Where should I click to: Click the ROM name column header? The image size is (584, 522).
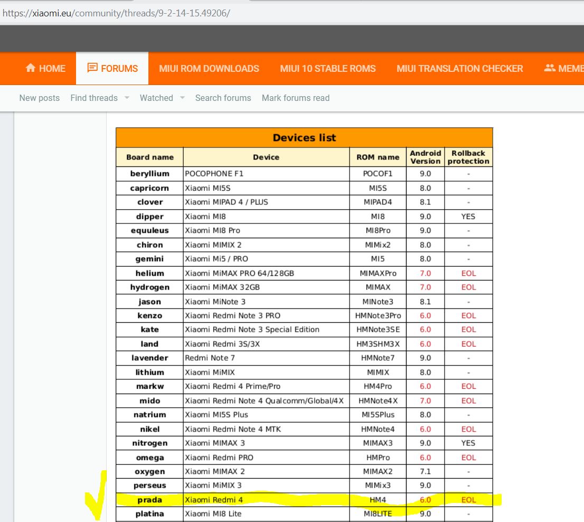point(378,157)
